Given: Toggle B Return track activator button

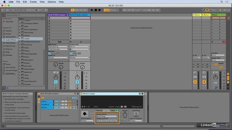Looking at the screenshot, I should [x=204, y=82].
